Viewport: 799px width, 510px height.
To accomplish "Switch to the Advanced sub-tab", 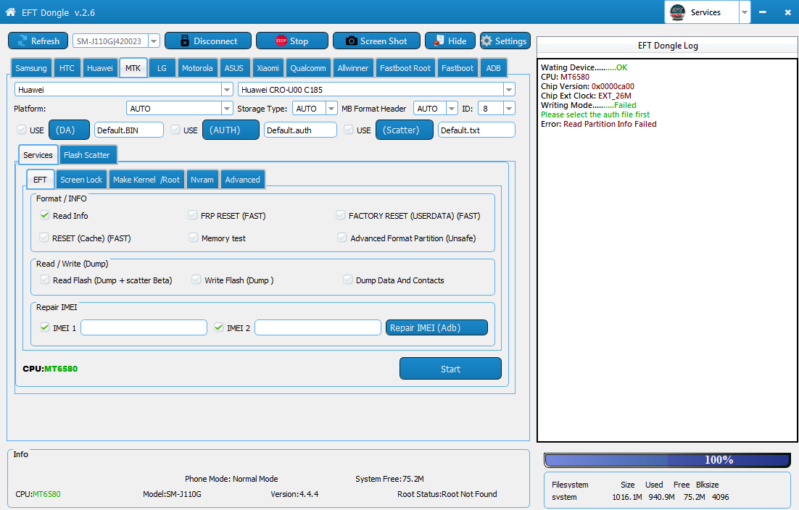I will coord(243,180).
